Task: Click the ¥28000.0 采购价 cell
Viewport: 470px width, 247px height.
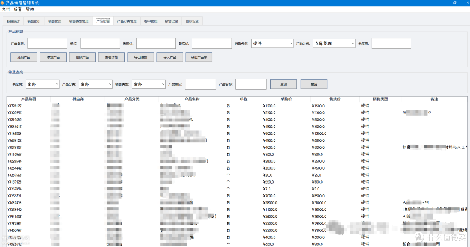Action: coord(270,203)
